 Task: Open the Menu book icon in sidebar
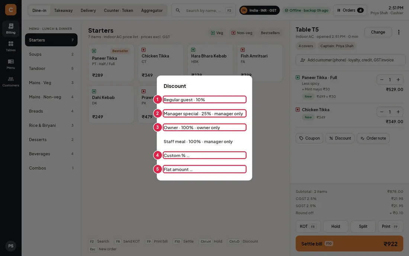coord(11,64)
